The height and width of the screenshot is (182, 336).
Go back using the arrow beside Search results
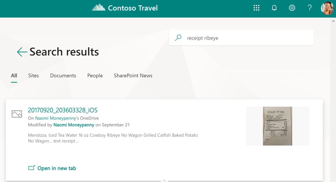click(x=22, y=52)
